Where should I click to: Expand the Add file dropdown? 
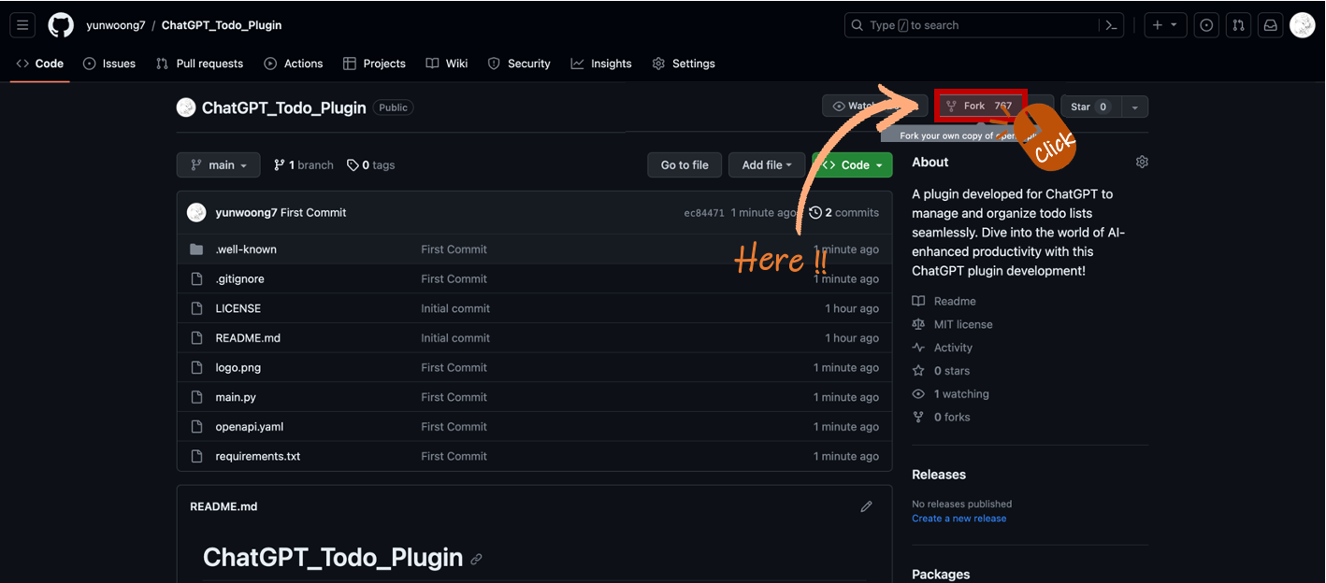click(x=767, y=164)
